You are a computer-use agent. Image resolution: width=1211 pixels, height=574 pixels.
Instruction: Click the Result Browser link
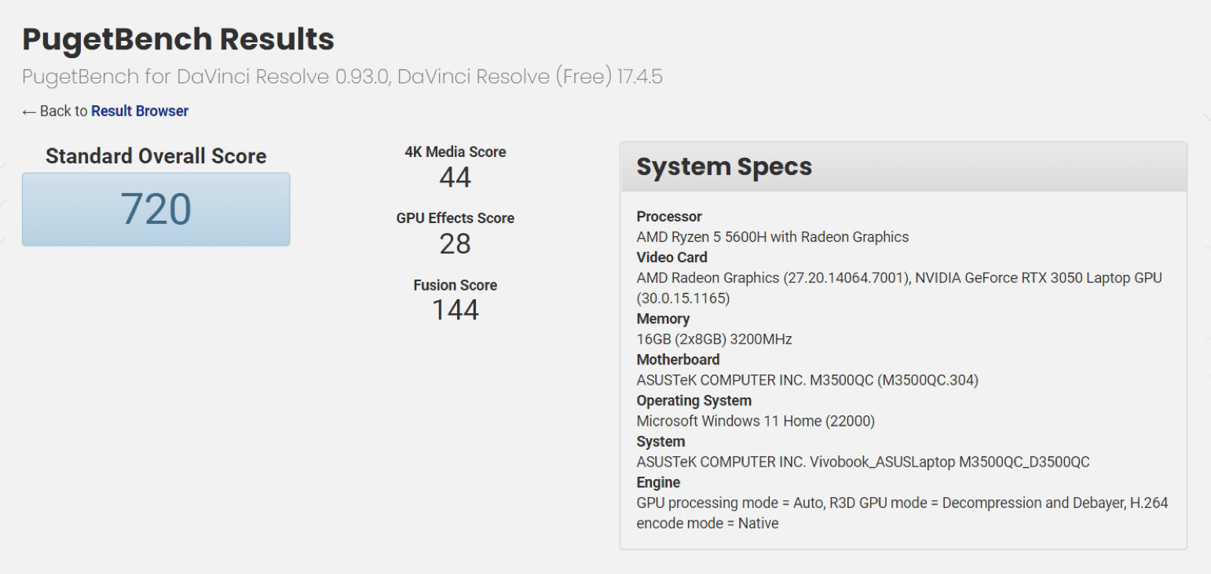click(x=140, y=112)
